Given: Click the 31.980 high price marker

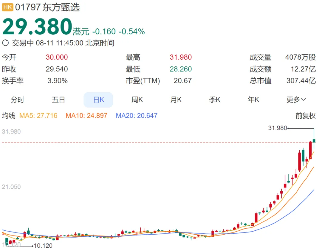Looking at the screenshot, I should coord(278,128).
